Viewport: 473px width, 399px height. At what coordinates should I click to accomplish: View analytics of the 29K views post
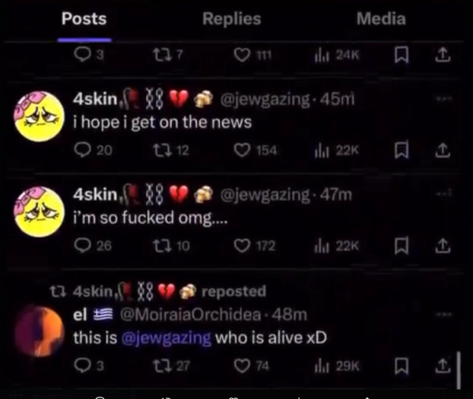coord(337,366)
